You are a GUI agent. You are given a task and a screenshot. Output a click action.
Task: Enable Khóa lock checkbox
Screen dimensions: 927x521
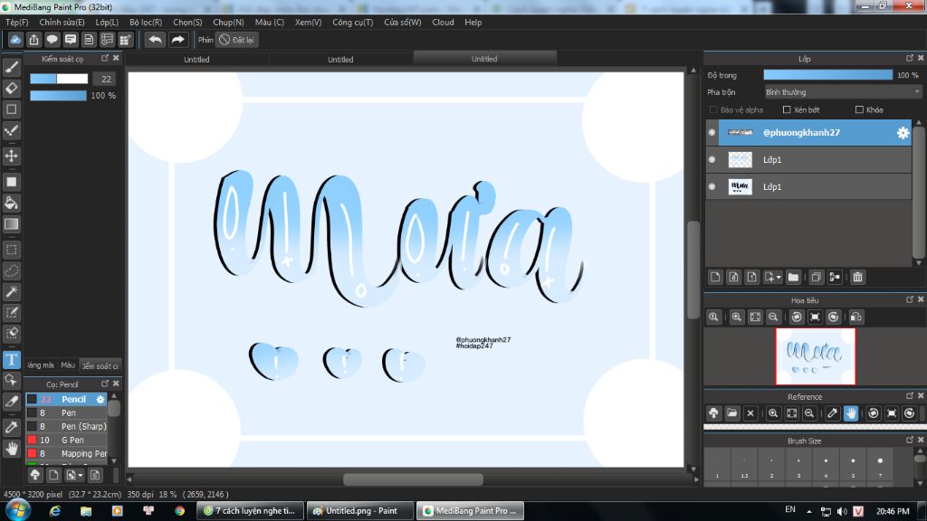pos(859,109)
